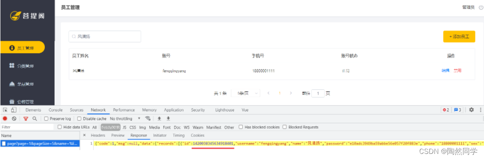The image size is (484, 159).
Task: Click the import HAR upload arrow icon
Action: pos(159,119)
